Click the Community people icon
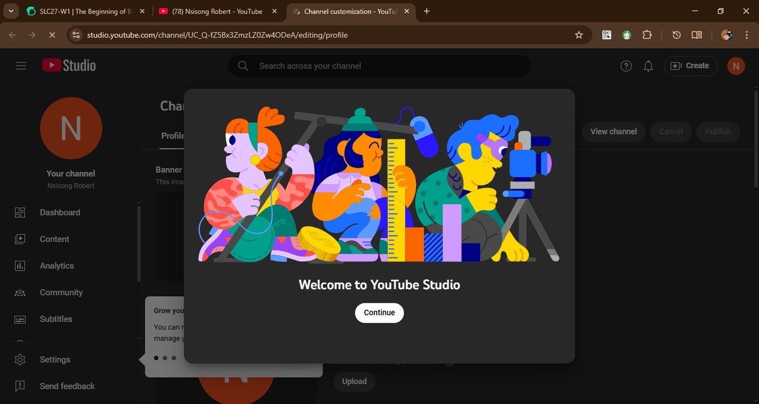The height and width of the screenshot is (404, 759). (20, 292)
